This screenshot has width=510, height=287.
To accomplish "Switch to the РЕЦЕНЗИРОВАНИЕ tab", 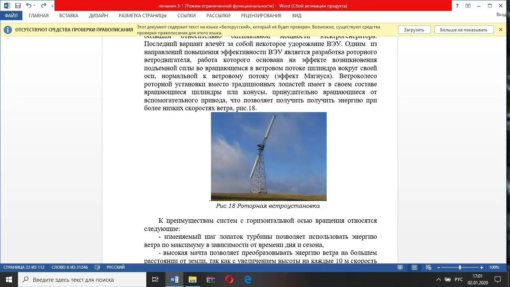I will 261,16.
